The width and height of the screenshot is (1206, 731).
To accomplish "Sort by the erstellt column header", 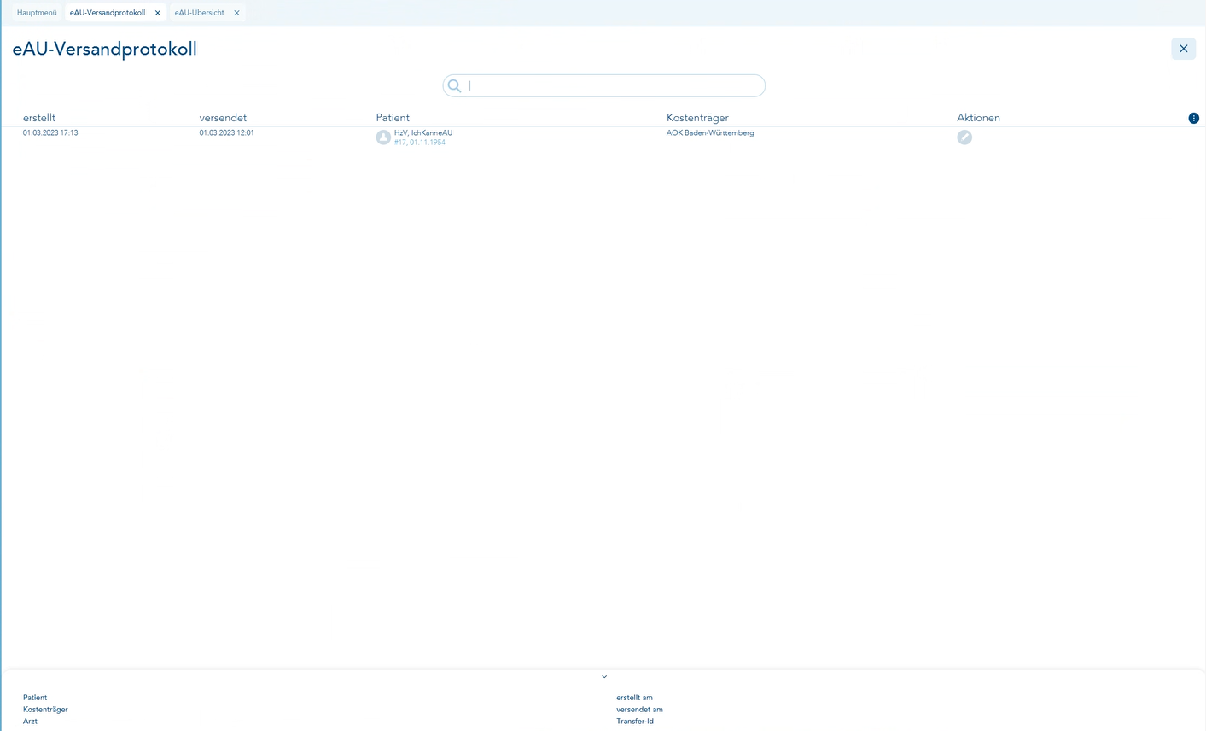I will pos(39,118).
